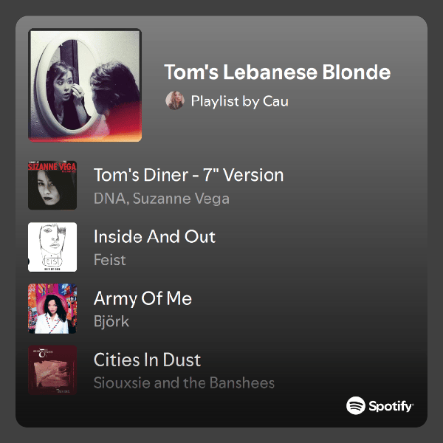The height and width of the screenshot is (443, 443).
Task: Choose the track Cities In Dust
Action: point(147,360)
